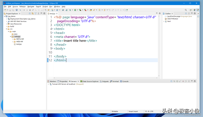Collapse the webapp folder
The height and width of the screenshot is (117, 203).
coord(10,37)
